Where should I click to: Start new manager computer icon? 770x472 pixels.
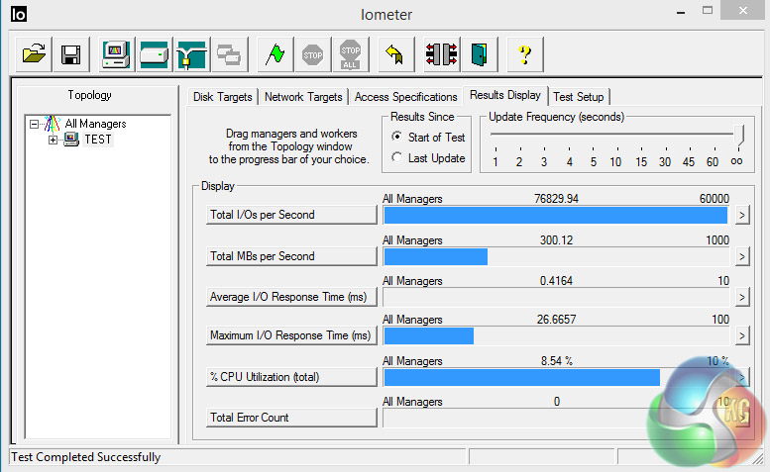click(x=115, y=54)
